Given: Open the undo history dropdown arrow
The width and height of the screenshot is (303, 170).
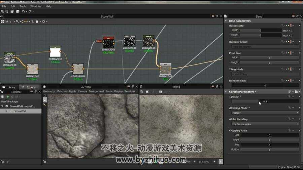Looking at the screenshot, I should point(27,11).
